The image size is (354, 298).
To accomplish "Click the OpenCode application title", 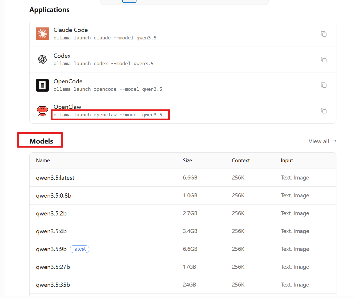I will 68,81.
